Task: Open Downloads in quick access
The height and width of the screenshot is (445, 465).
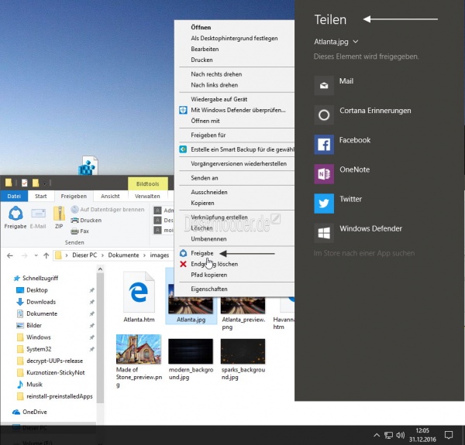Action: coord(40,302)
